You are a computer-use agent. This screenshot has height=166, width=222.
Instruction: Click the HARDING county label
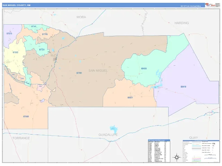(x=182, y=23)
